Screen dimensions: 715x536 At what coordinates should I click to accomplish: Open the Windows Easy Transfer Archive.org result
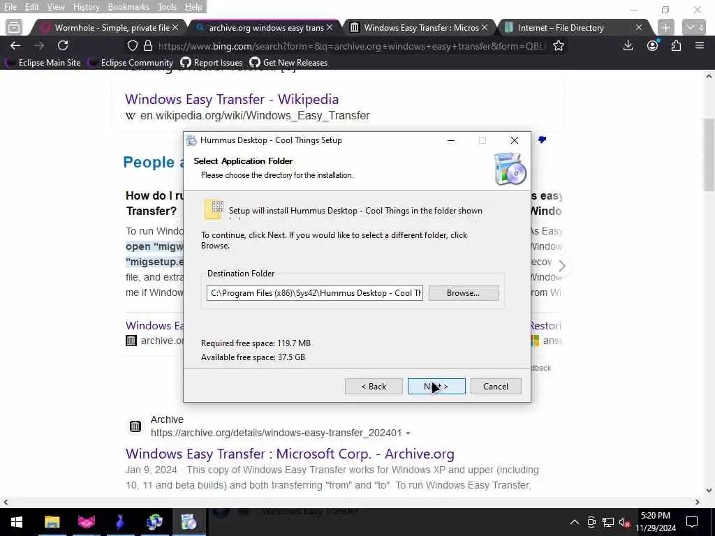[290, 454]
